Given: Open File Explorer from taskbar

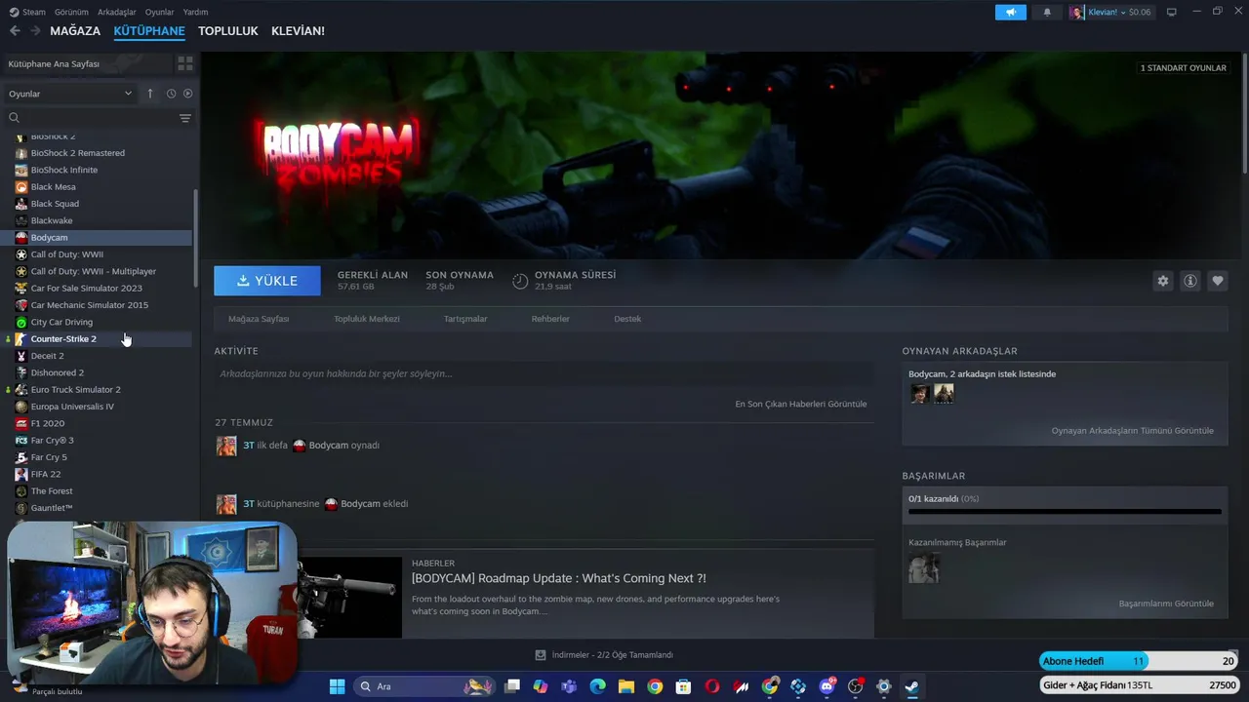Looking at the screenshot, I should click(625, 686).
